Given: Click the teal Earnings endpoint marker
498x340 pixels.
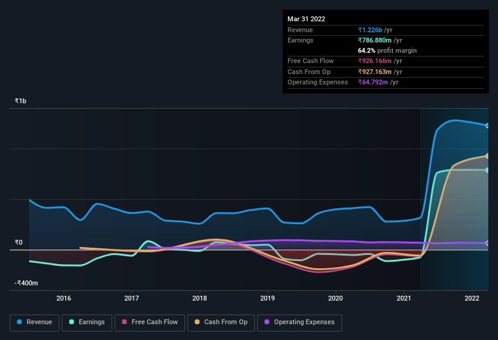Looking at the screenshot, I should 487,171.
